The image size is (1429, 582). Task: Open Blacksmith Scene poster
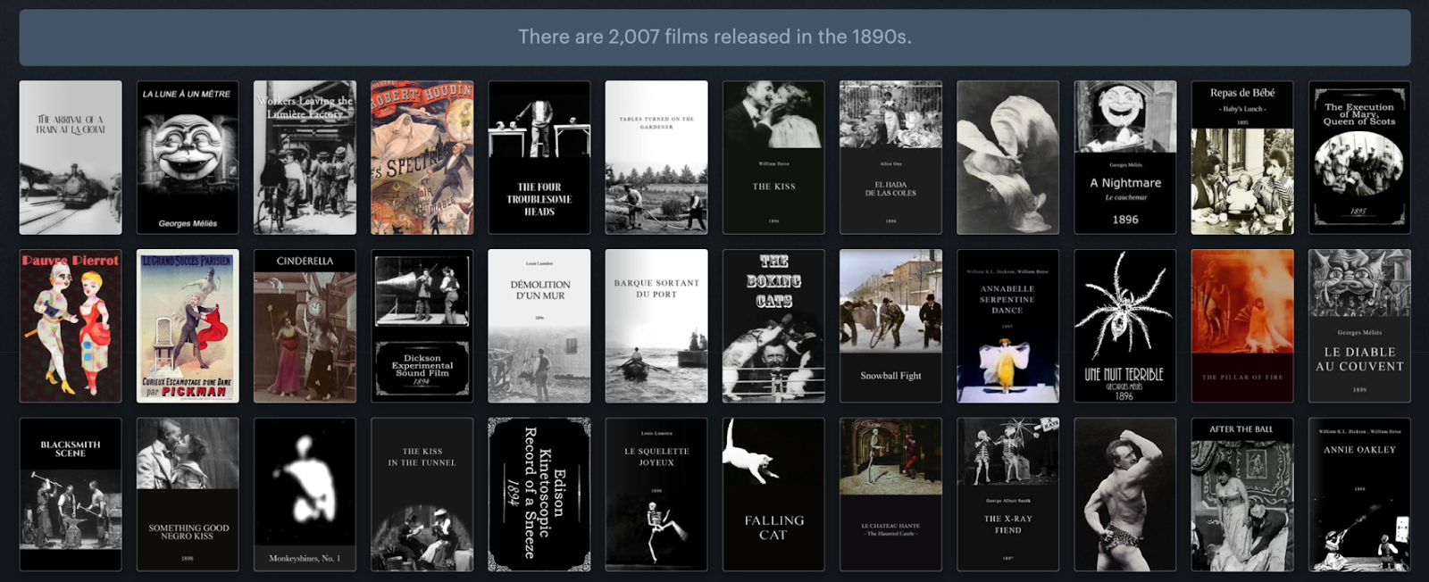point(71,495)
